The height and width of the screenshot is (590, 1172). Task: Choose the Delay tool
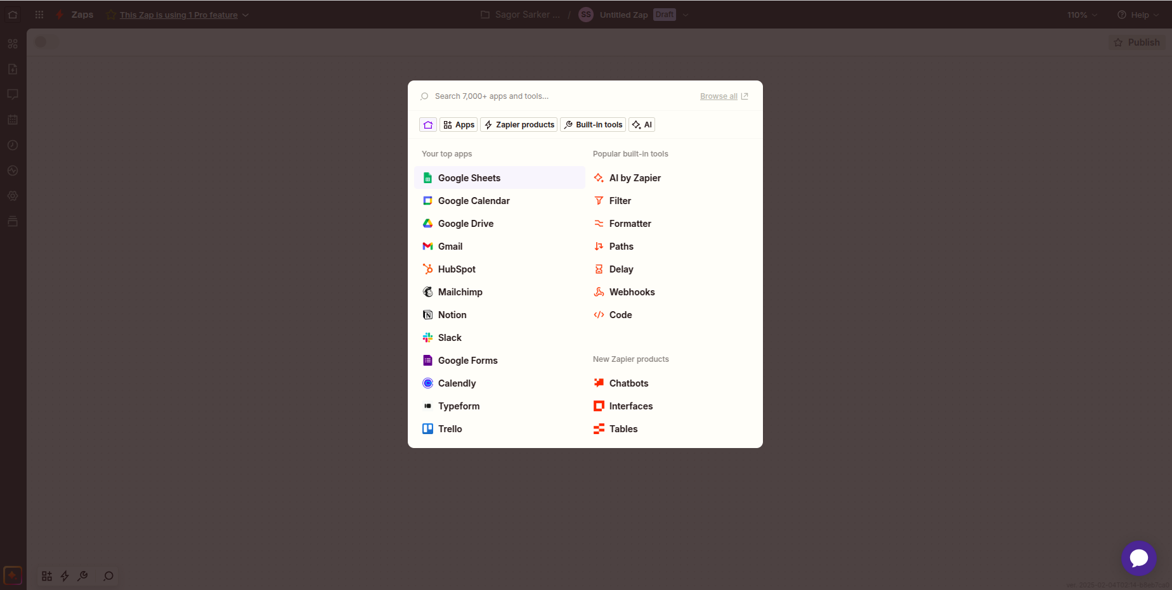[x=671, y=269]
